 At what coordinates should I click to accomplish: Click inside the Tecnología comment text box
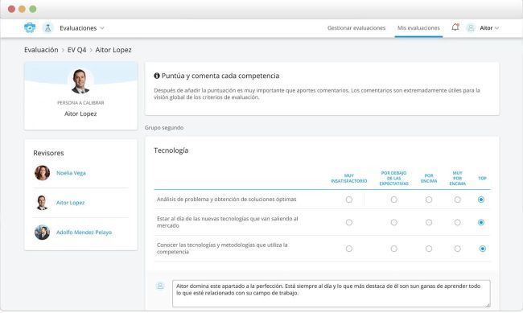point(332,294)
